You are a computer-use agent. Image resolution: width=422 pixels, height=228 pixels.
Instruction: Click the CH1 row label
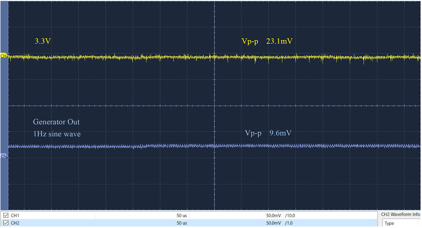coord(15,215)
